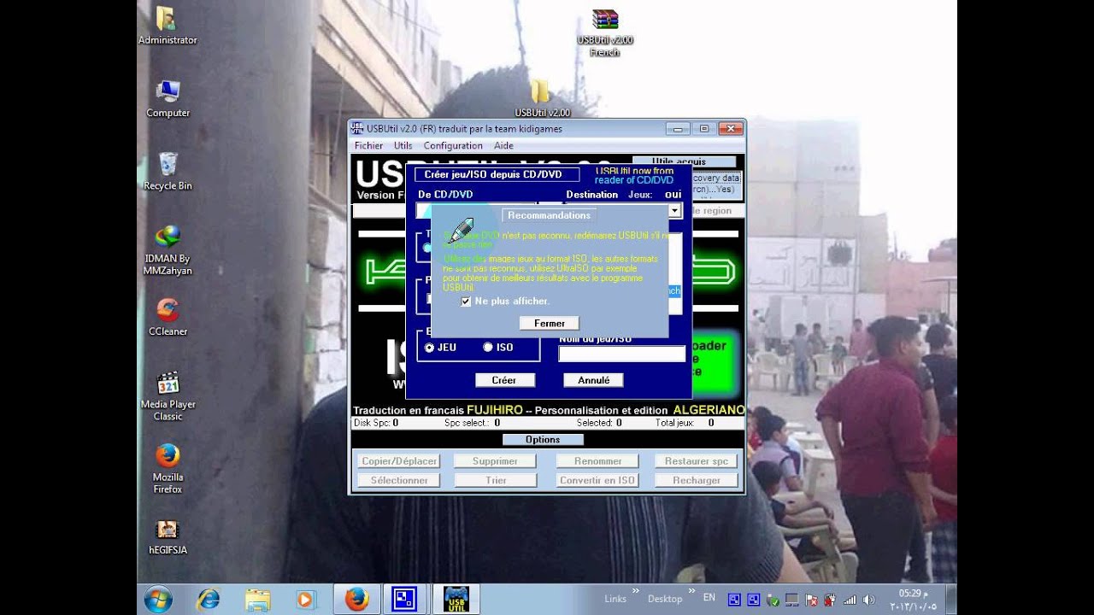This screenshot has width=1094, height=615.
Task: Click the Firefox taskbar icon
Action: point(356,600)
